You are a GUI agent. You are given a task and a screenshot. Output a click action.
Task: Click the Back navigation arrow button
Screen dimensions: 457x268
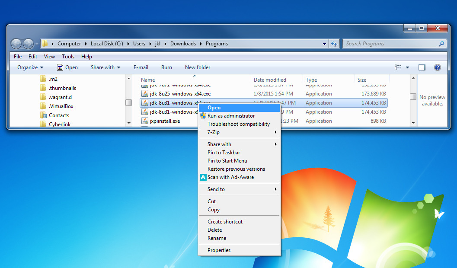click(x=16, y=44)
